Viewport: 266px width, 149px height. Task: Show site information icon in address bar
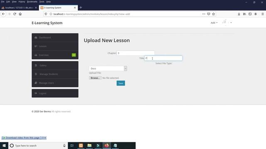[x=51, y=14]
